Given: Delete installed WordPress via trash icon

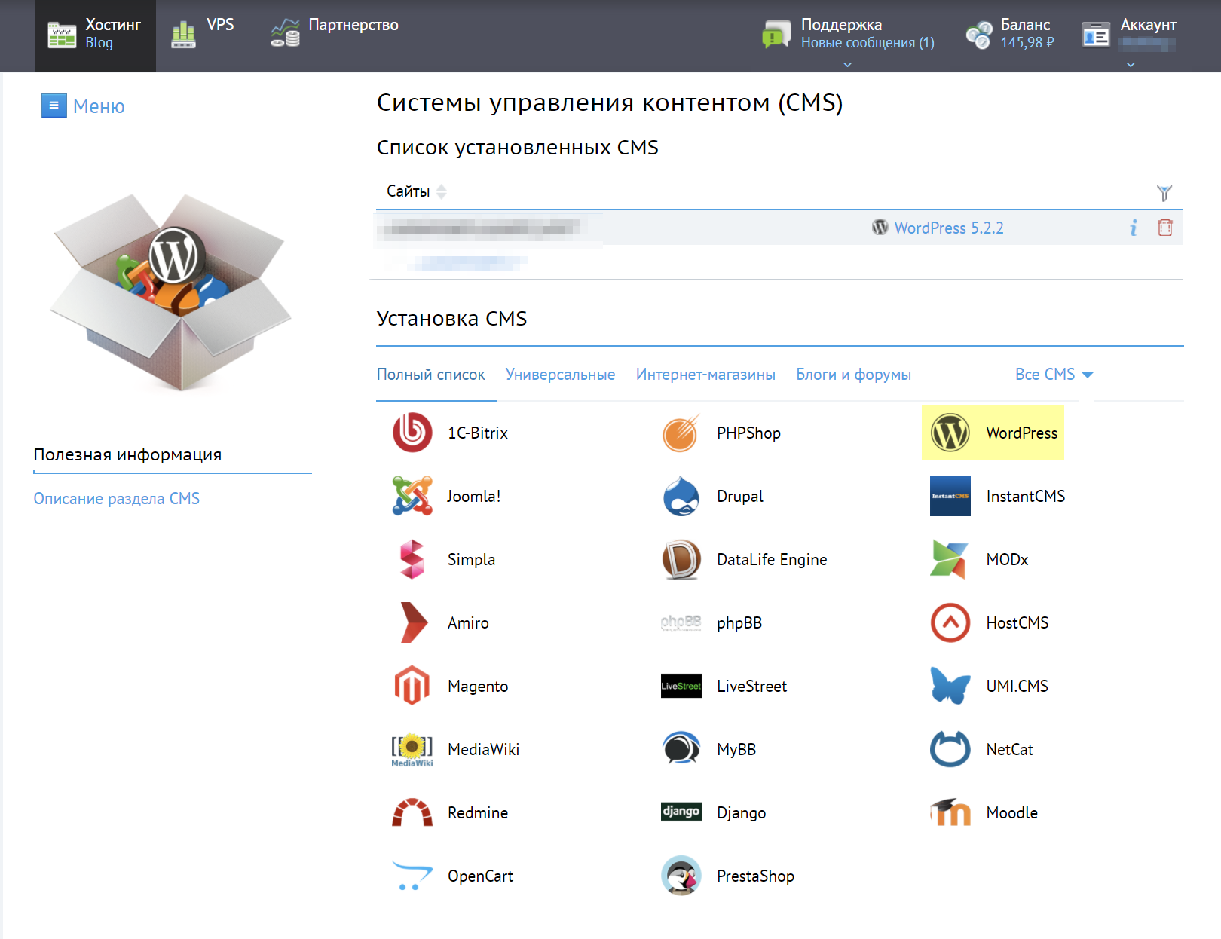Looking at the screenshot, I should click(x=1165, y=228).
